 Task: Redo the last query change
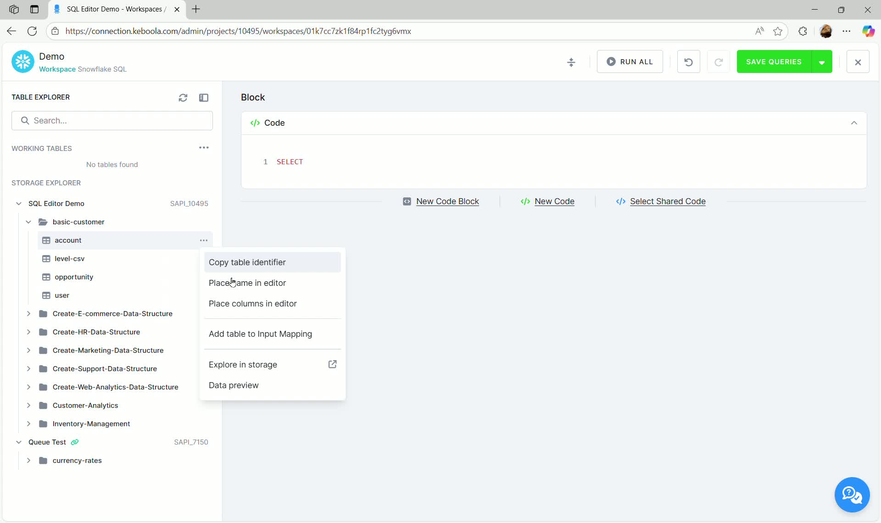point(719,61)
